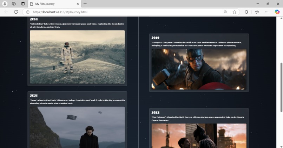Click the scrollbar down arrow
This screenshot has width=283, height=148.
pos(281,147)
